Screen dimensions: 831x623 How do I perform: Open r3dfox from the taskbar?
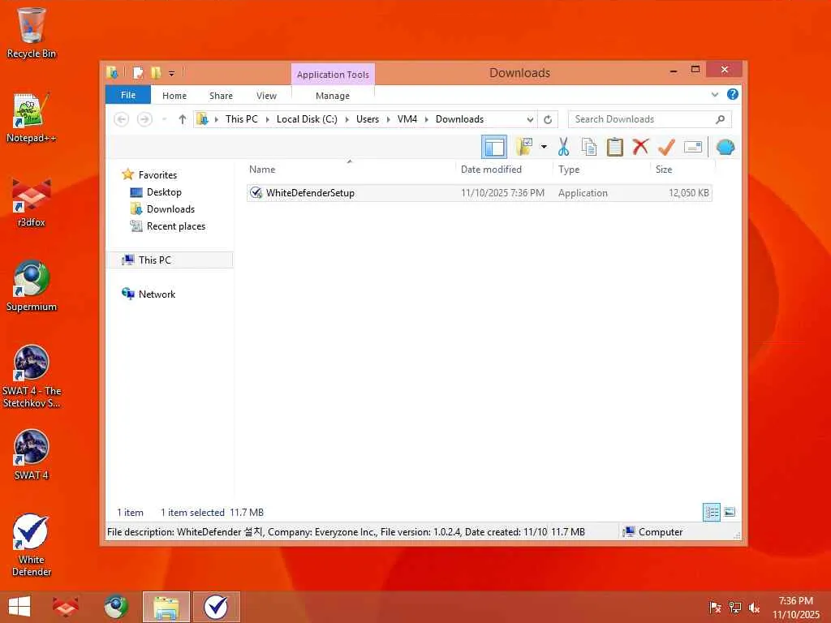(x=65, y=607)
